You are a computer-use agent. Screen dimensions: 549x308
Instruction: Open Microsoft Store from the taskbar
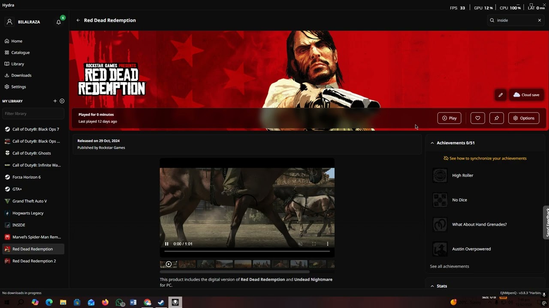tap(77, 302)
